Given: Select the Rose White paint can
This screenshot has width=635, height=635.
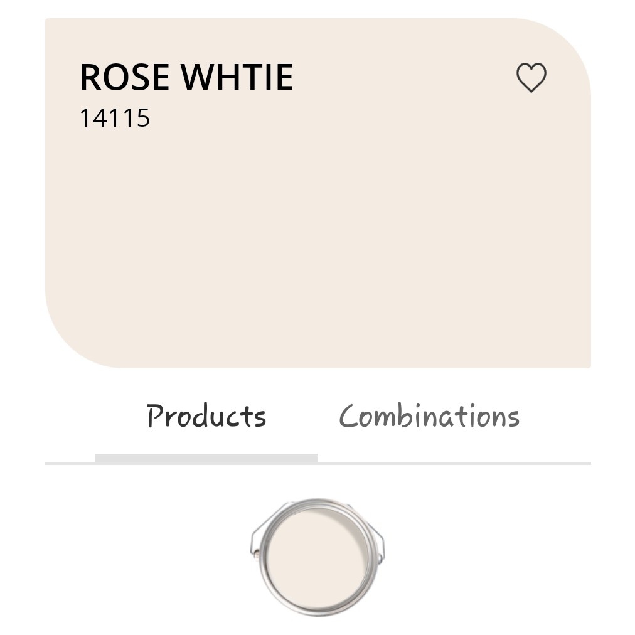Looking at the screenshot, I should coord(318,557).
